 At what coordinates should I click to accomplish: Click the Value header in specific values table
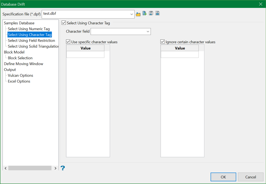click(85, 48)
